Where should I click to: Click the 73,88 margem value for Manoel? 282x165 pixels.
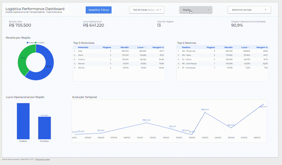(x=162, y=64)
